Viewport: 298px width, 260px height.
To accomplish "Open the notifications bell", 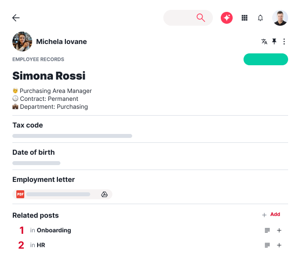I will (260, 18).
